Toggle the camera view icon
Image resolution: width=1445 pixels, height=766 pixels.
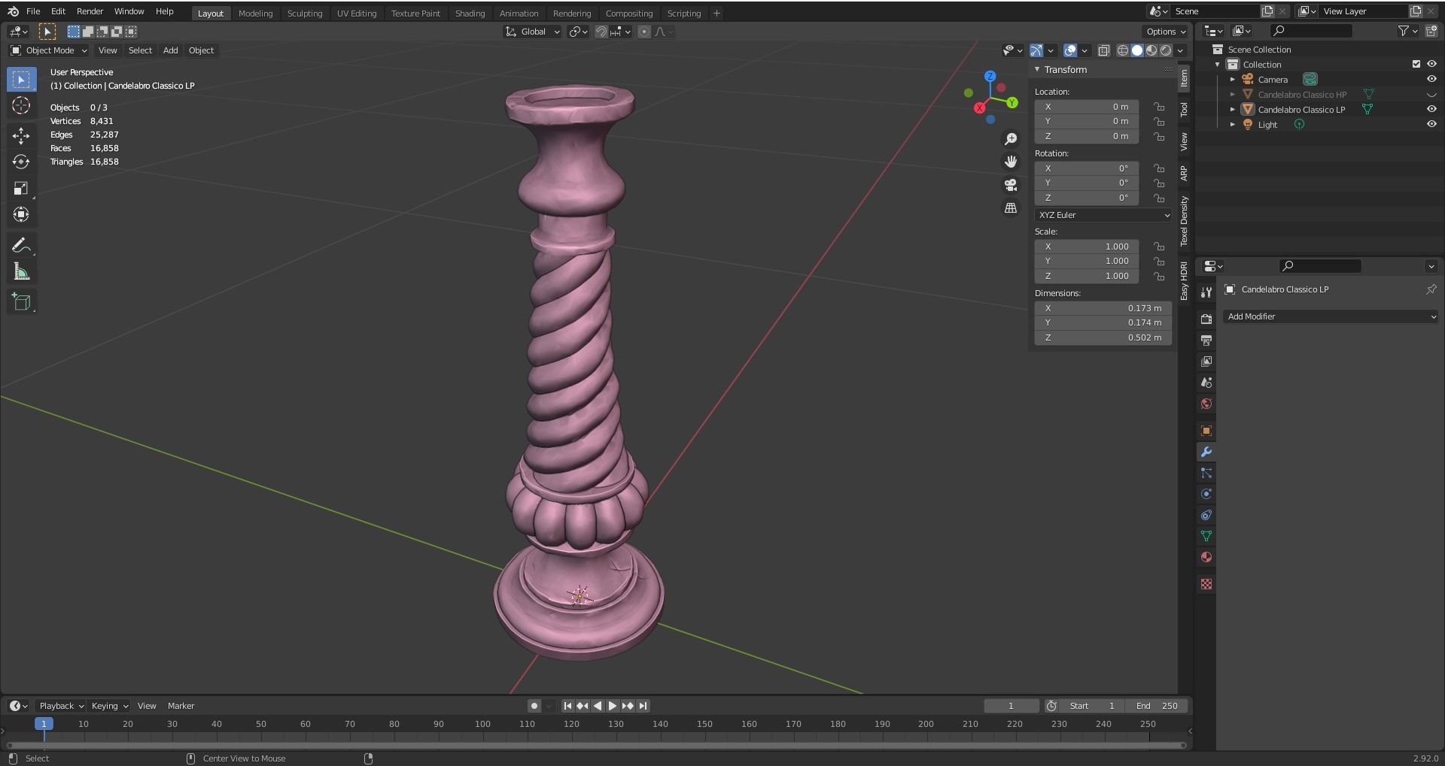click(1011, 185)
